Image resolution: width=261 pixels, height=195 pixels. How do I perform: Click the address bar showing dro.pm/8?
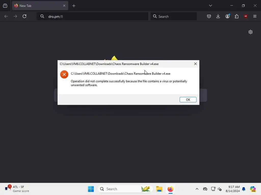pos(93,17)
